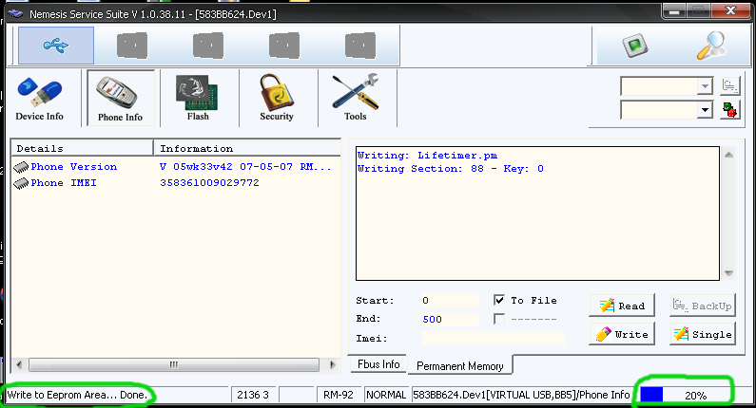Click the RM-92 status bar cell
The width and height of the screenshot is (756, 408).
(338, 395)
